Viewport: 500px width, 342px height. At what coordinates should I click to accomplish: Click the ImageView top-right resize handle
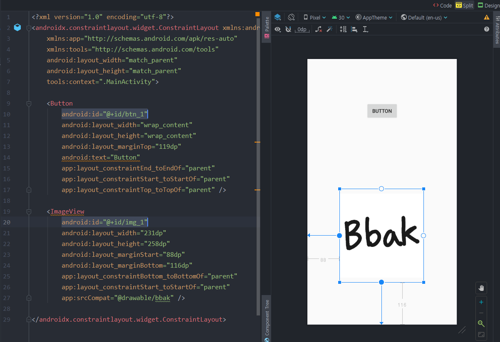423,189
